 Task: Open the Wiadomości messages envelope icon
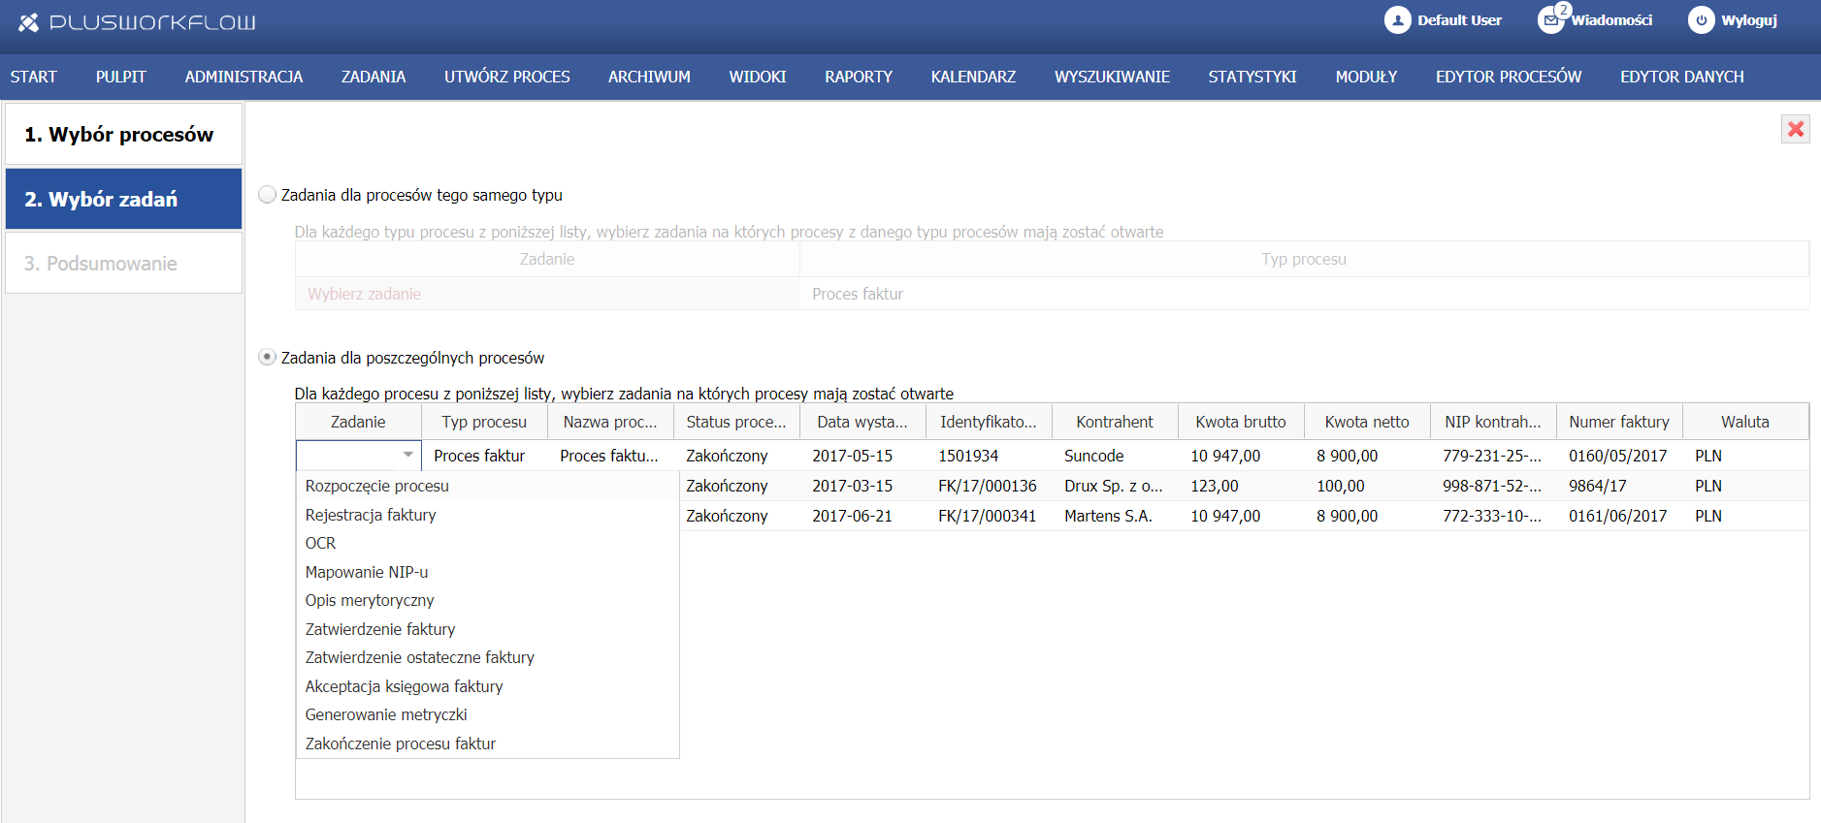click(x=1550, y=20)
